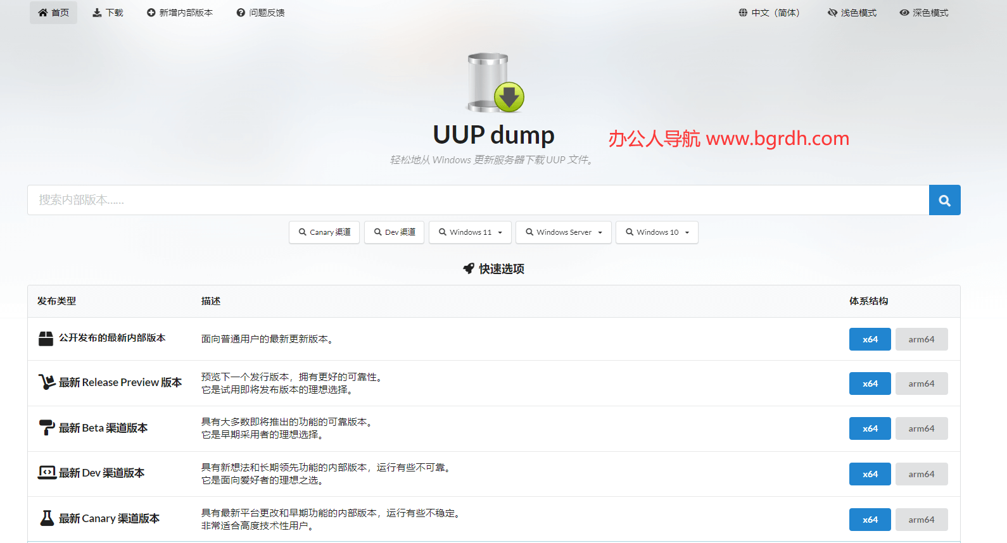Click the 发布类型 column header
The image size is (1007, 543).
56,301
